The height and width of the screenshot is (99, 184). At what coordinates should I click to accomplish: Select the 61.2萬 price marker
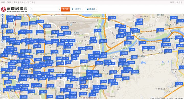coord(135,72)
